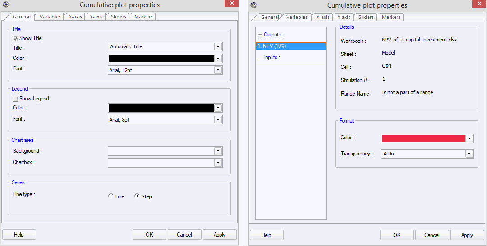Select the NPV (10%) output item
This screenshot has height=246, width=487.
290,46
